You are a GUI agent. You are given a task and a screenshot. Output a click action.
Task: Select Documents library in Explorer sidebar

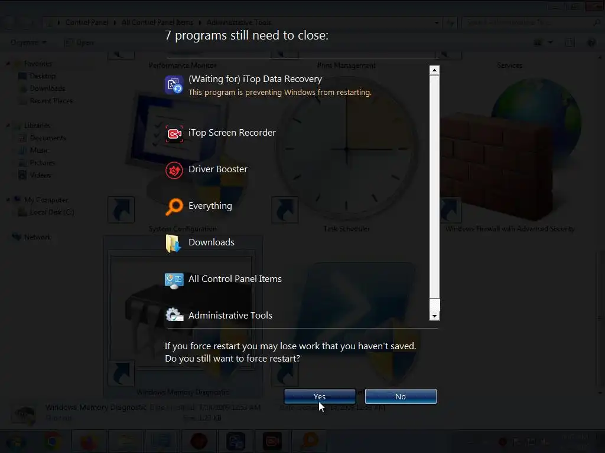click(48, 137)
